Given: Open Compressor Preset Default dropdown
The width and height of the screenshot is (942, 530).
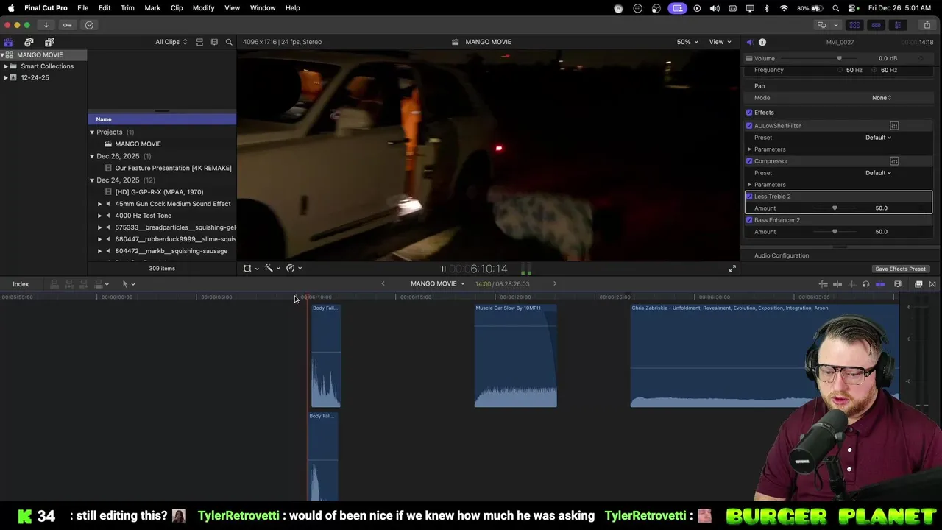Looking at the screenshot, I should 878,173.
